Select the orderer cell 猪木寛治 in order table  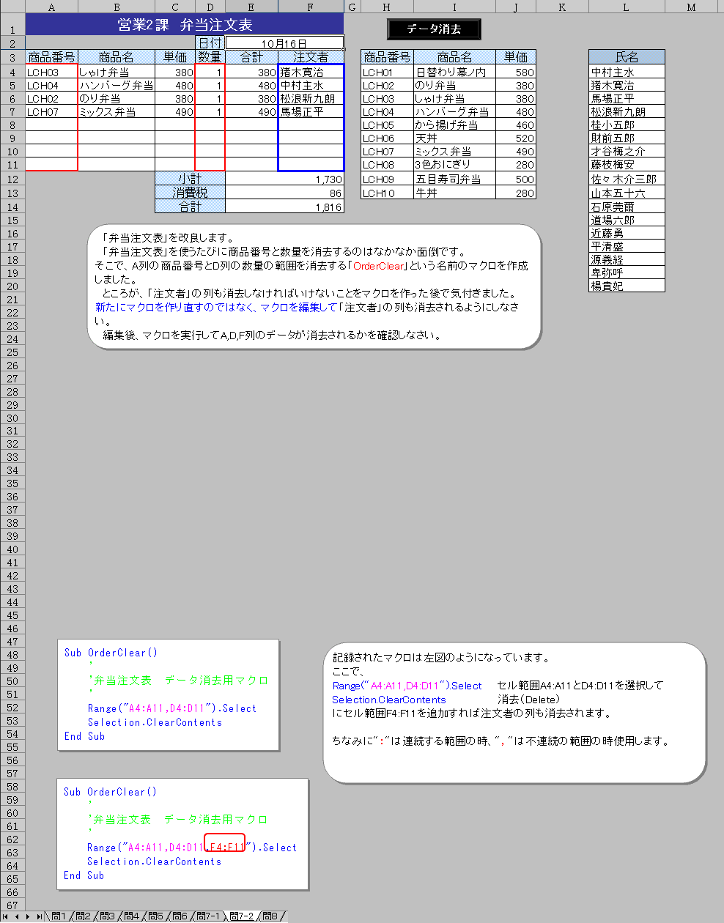311,73
